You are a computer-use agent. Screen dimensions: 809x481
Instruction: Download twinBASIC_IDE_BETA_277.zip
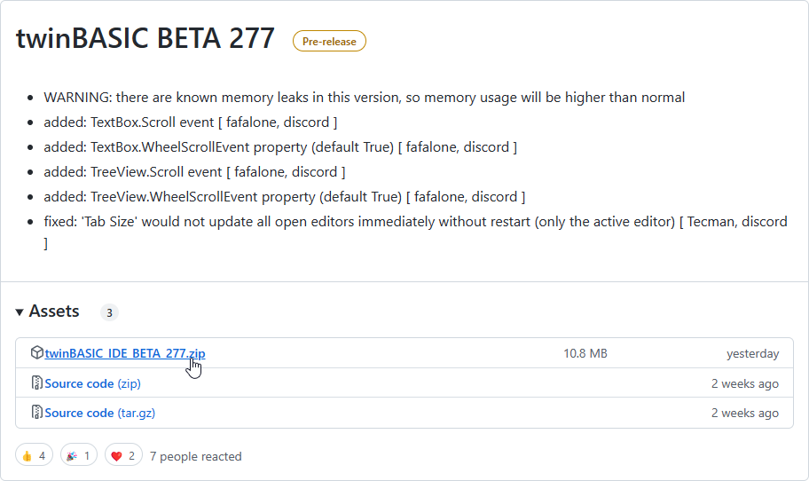(125, 353)
